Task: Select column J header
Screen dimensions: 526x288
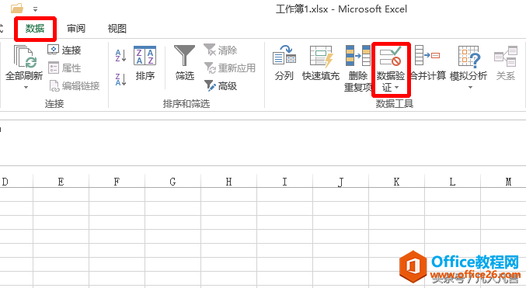Action: (341, 182)
